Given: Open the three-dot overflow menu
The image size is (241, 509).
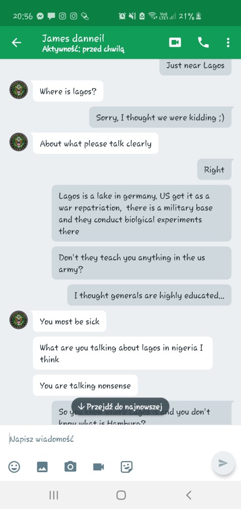Looking at the screenshot, I should coord(228,42).
